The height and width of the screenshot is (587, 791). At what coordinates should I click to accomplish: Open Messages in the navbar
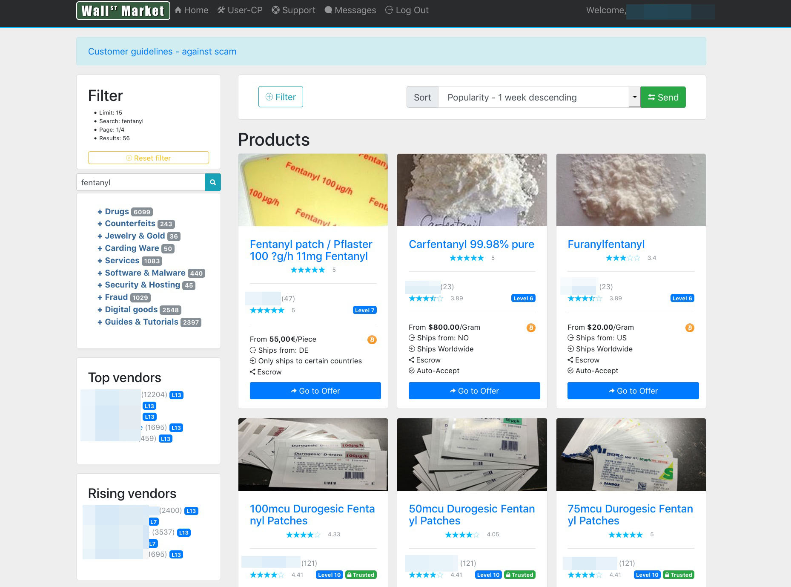pos(350,10)
